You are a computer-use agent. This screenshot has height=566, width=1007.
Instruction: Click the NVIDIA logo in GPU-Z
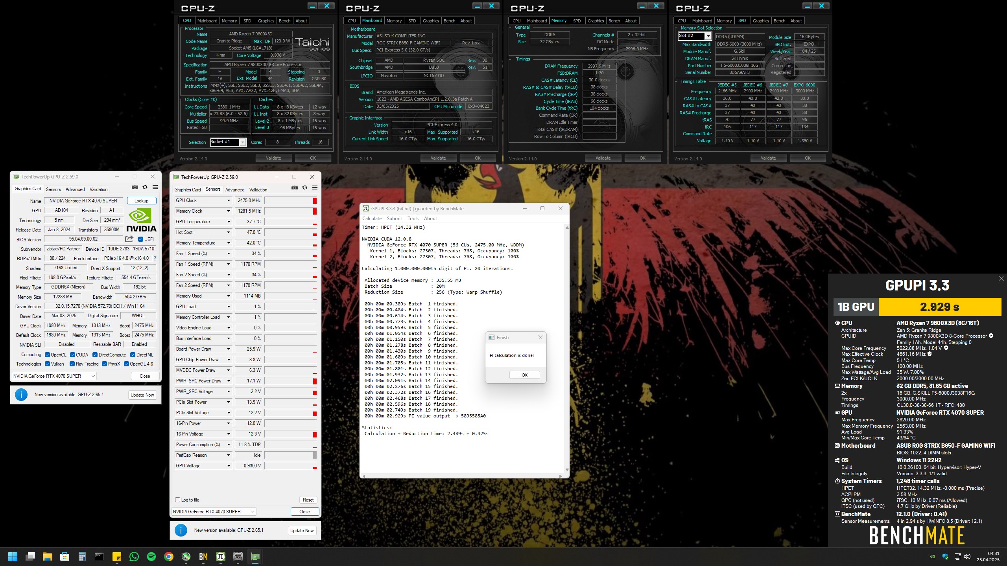pos(141,220)
